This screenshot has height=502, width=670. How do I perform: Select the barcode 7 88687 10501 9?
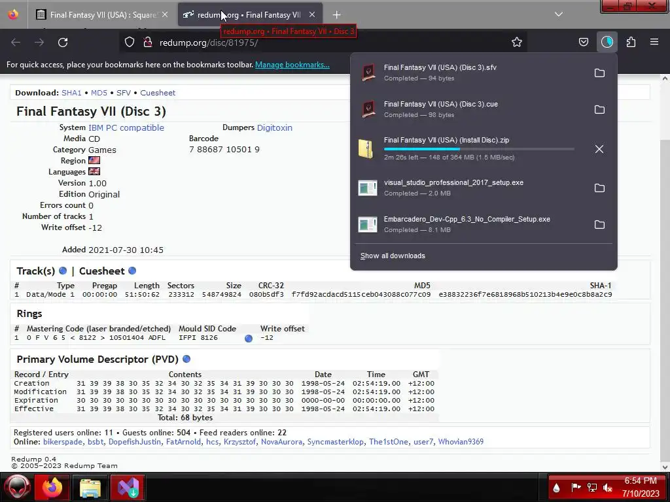pos(224,150)
